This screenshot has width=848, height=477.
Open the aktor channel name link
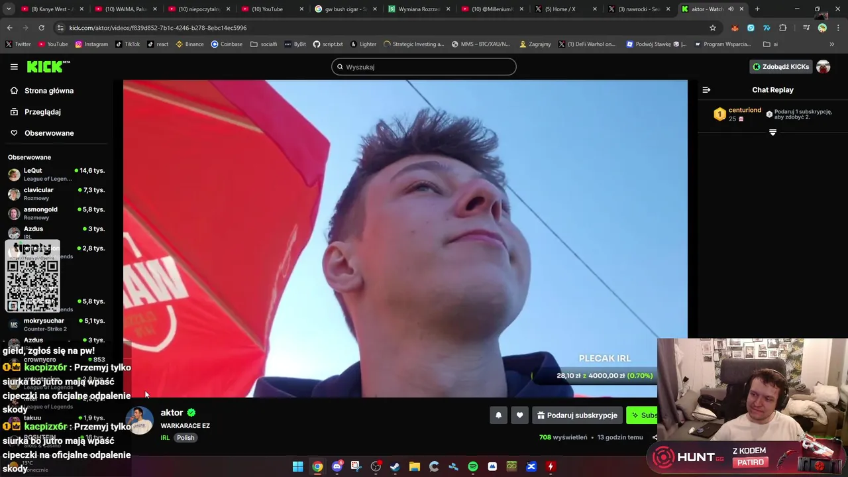point(172,413)
